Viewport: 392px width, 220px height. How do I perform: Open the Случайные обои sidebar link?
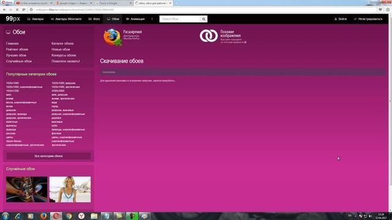(19, 61)
